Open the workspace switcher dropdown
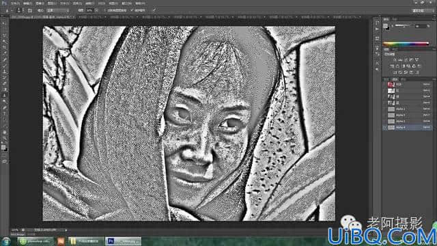Image resolution: width=437 pixels, height=246 pixels. tap(422, 11)
